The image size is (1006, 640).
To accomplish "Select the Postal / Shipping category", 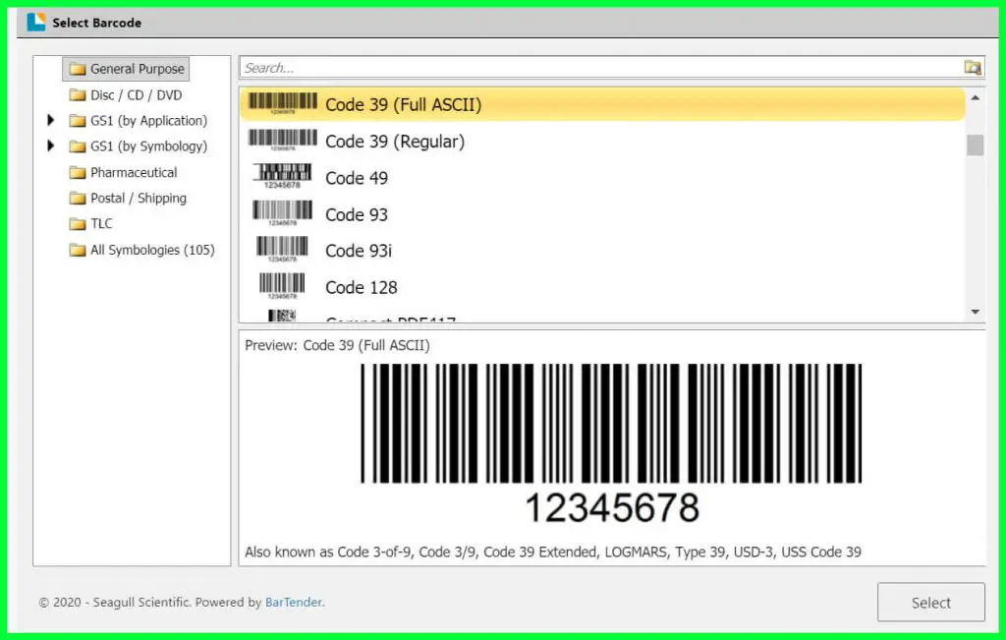I will [x=137, y=198].
